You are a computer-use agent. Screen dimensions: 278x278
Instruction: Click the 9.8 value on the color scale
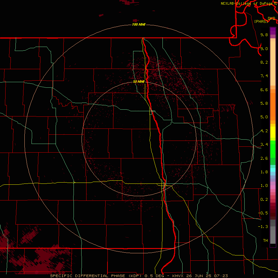tap(264, 35)
